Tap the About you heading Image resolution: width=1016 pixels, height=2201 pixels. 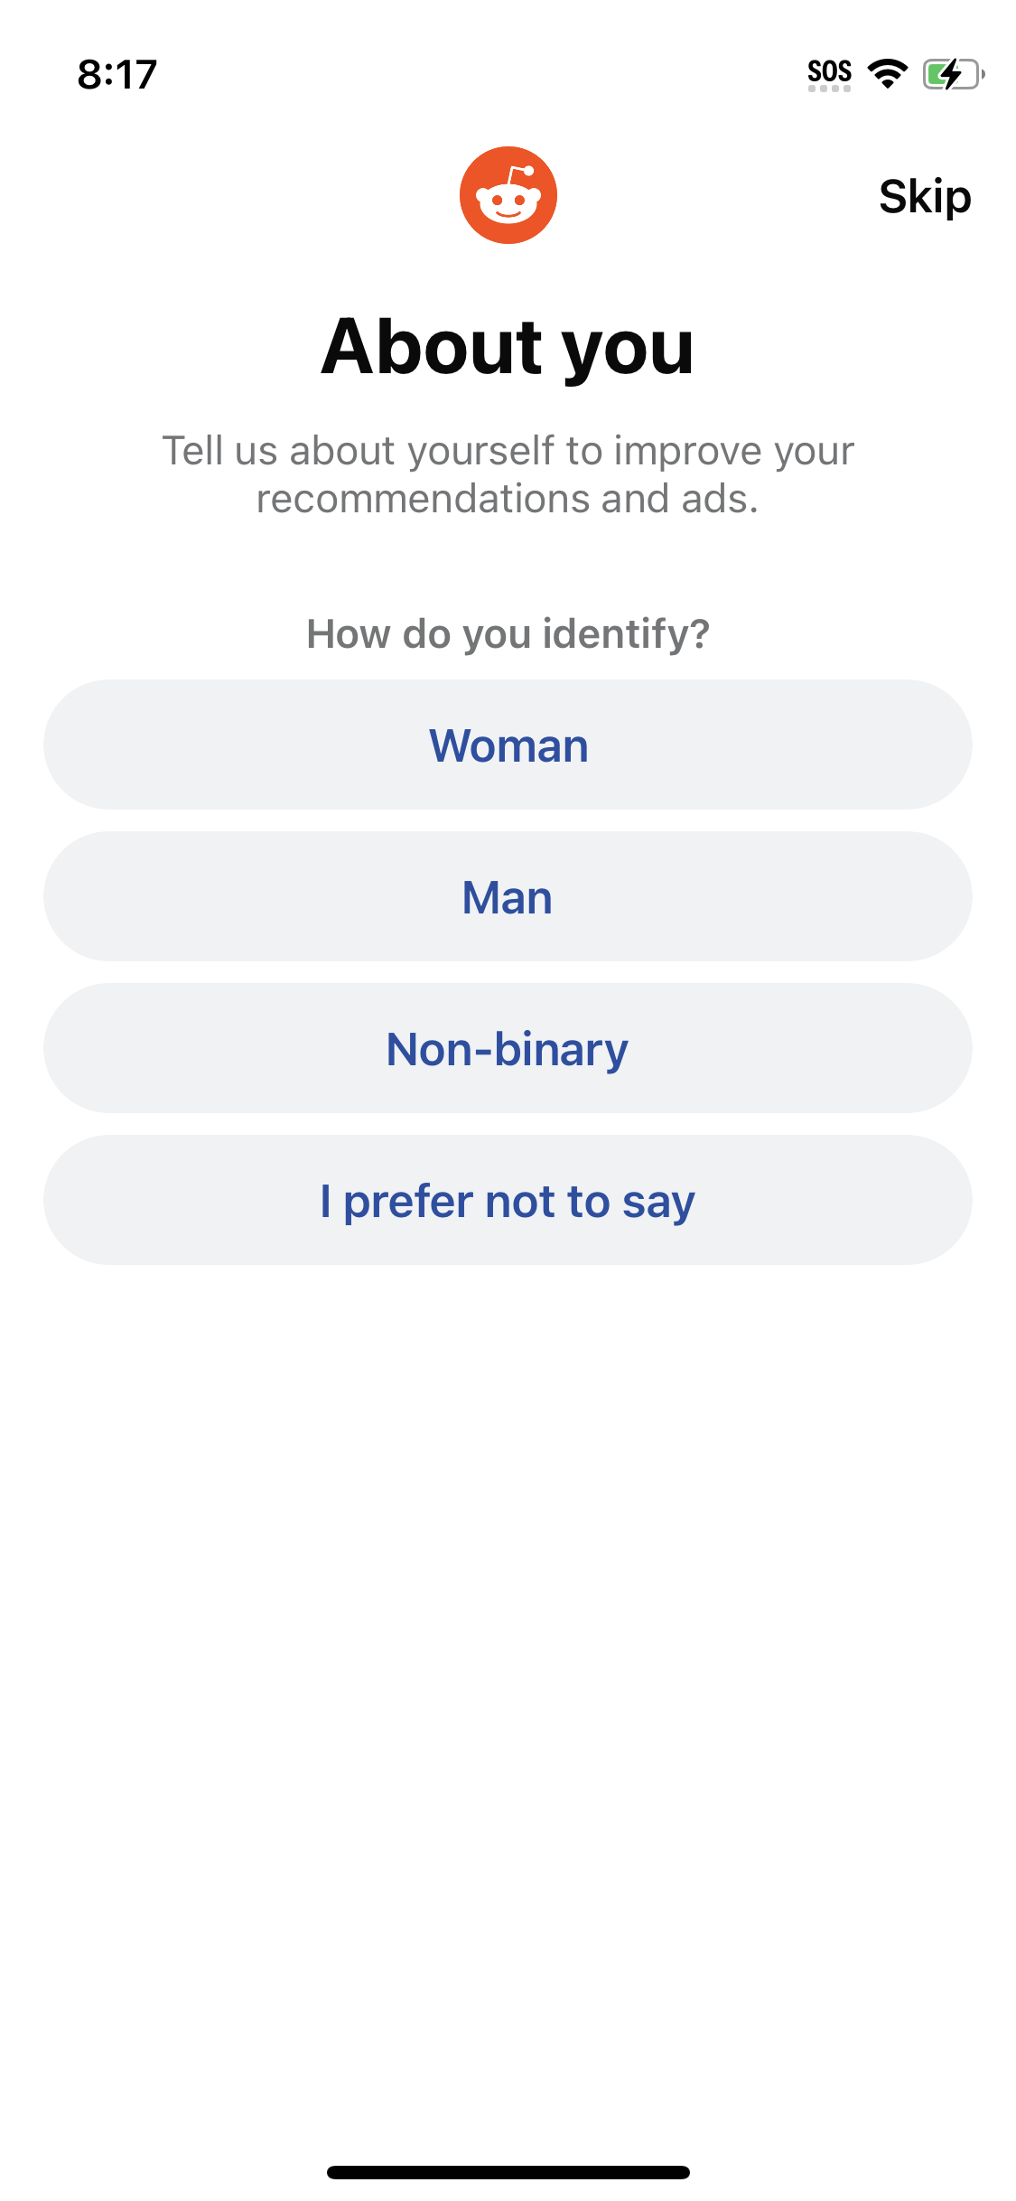(508, 348)
